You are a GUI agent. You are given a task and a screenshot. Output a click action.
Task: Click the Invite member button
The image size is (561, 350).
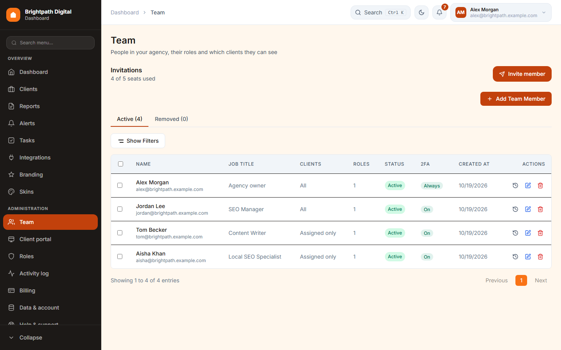(522, 74)
